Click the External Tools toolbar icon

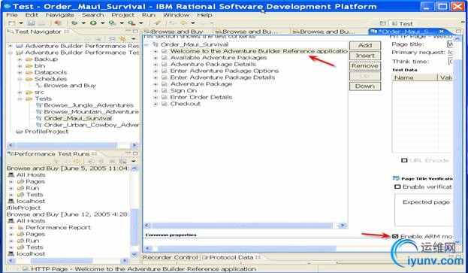pyautogui.click(x=131, y=23)
